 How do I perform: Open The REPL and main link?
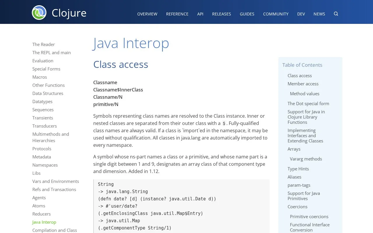point(52,52)
